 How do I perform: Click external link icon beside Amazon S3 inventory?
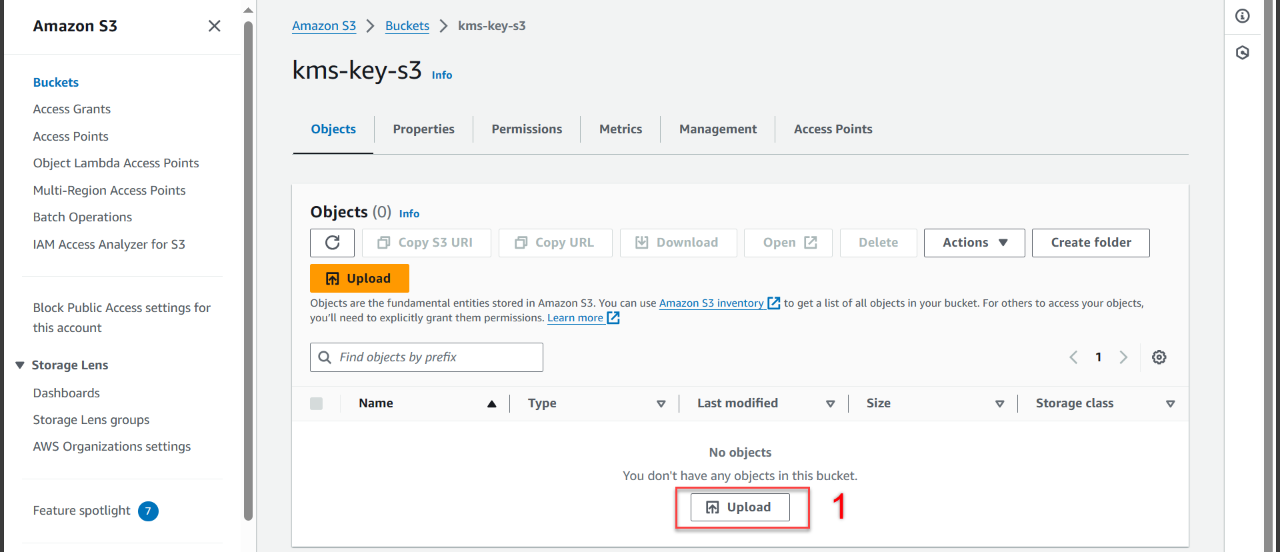click(x=773, y=303)
